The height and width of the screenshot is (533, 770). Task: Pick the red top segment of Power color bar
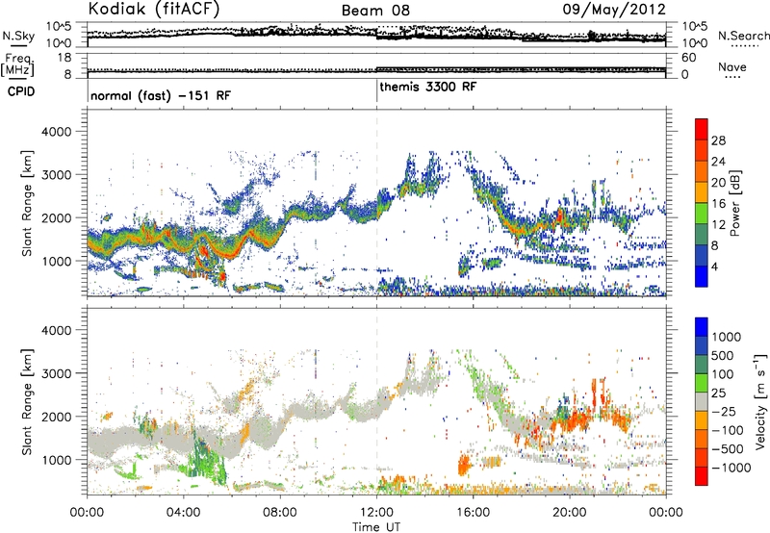tap(702, 129)
